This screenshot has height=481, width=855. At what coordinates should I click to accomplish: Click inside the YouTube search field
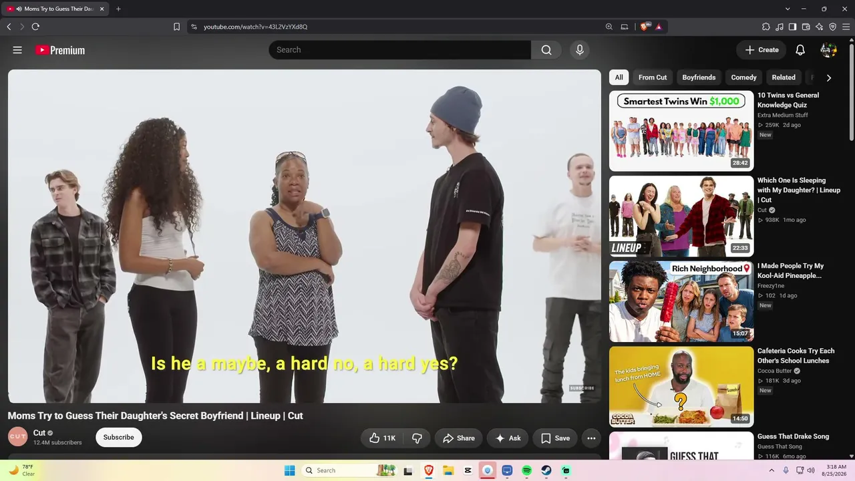pyautogui.click(x=400, y=50)
